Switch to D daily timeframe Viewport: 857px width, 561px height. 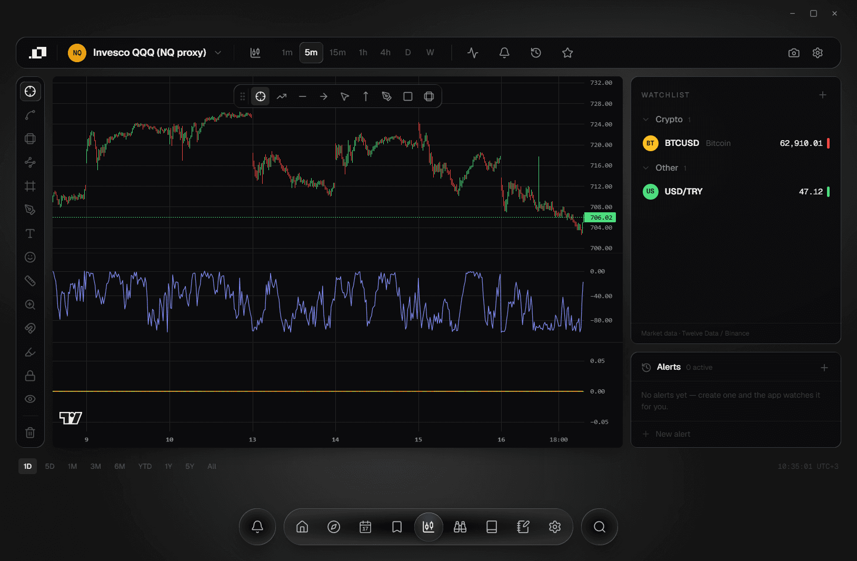pos(408,53)
